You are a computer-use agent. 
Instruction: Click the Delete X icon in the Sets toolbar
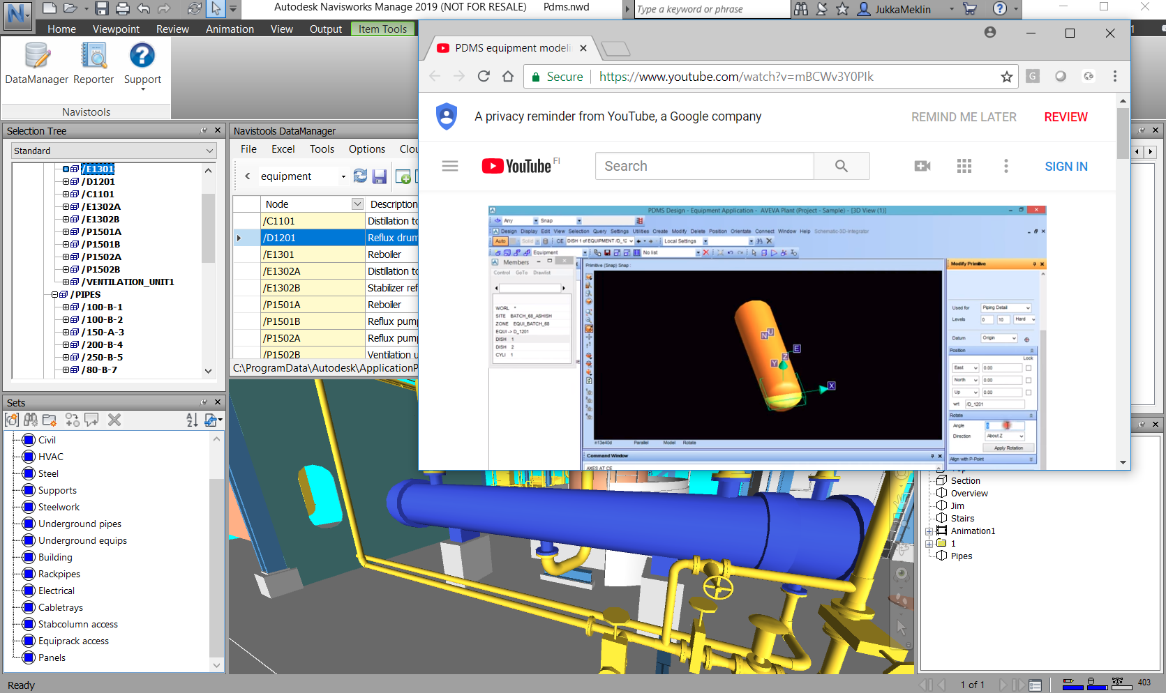[114, 420]
